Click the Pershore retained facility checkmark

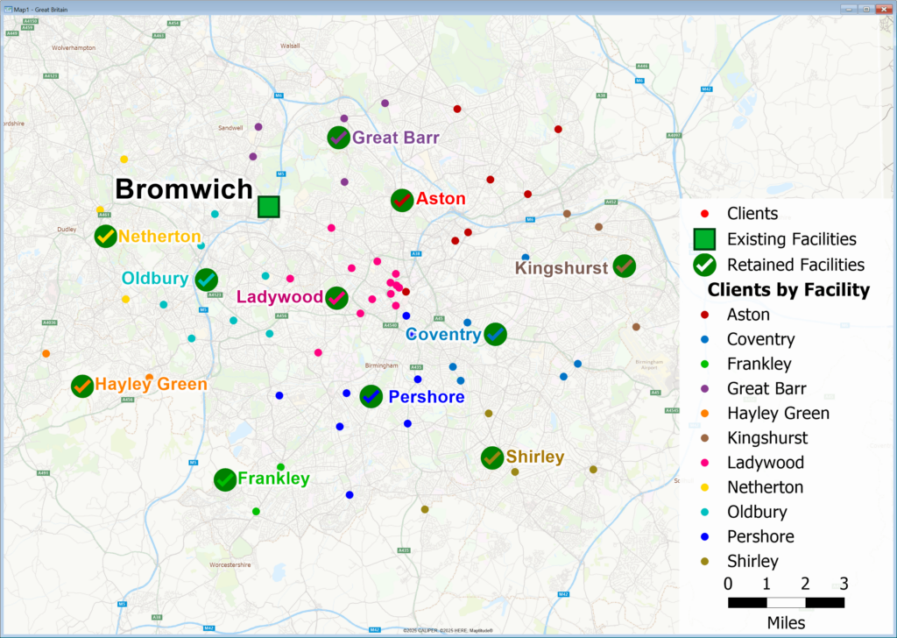371,396
